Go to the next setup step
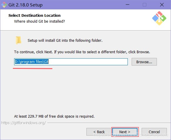The height and width of the screenshot is (140, 171). pyautogui.click(x=125, y=132)
